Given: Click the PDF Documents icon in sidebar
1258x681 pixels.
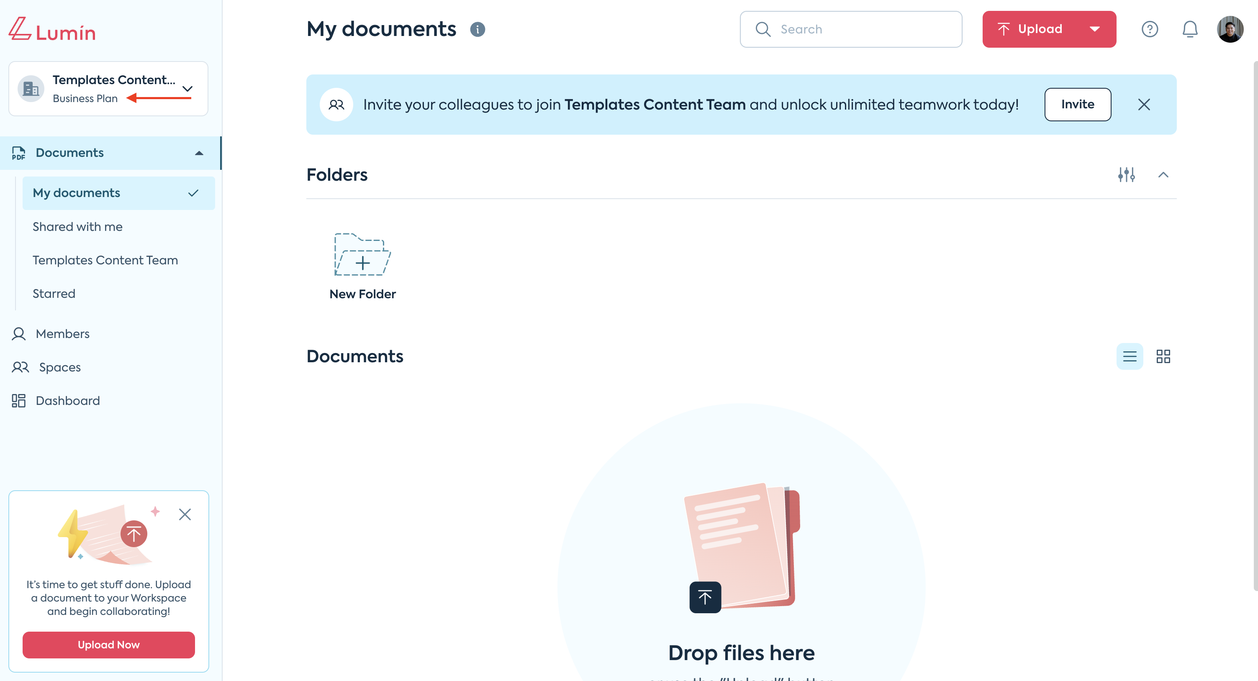Looking at the screenshot, I should tap(18, 153).
